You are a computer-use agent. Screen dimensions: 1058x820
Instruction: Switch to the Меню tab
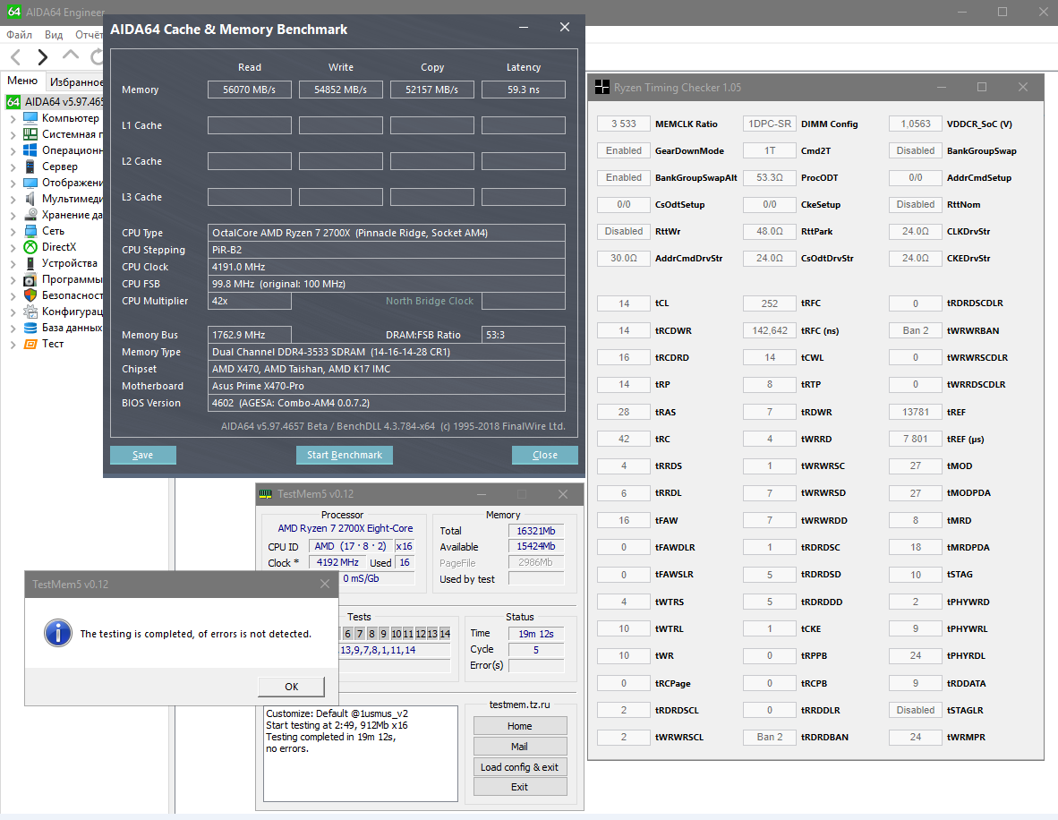pyautogui.click(x=22, y=81)
